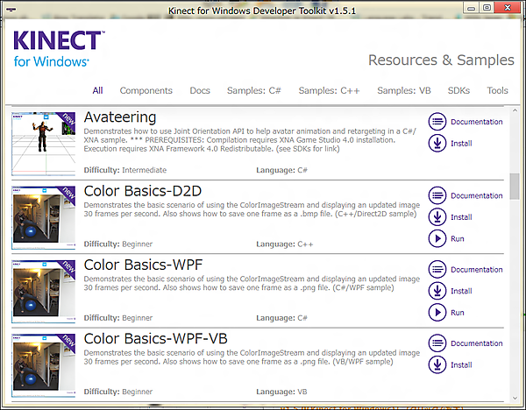526x410 pixels.
Task: Open Documentation icon for Avateering sample
Action: coord(437,122)
